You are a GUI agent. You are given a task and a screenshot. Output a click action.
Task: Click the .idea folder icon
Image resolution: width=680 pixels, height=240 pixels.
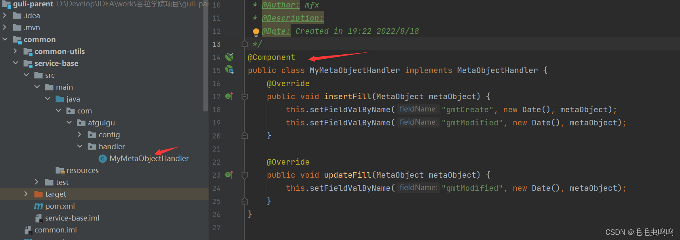[x=17, y=16]
